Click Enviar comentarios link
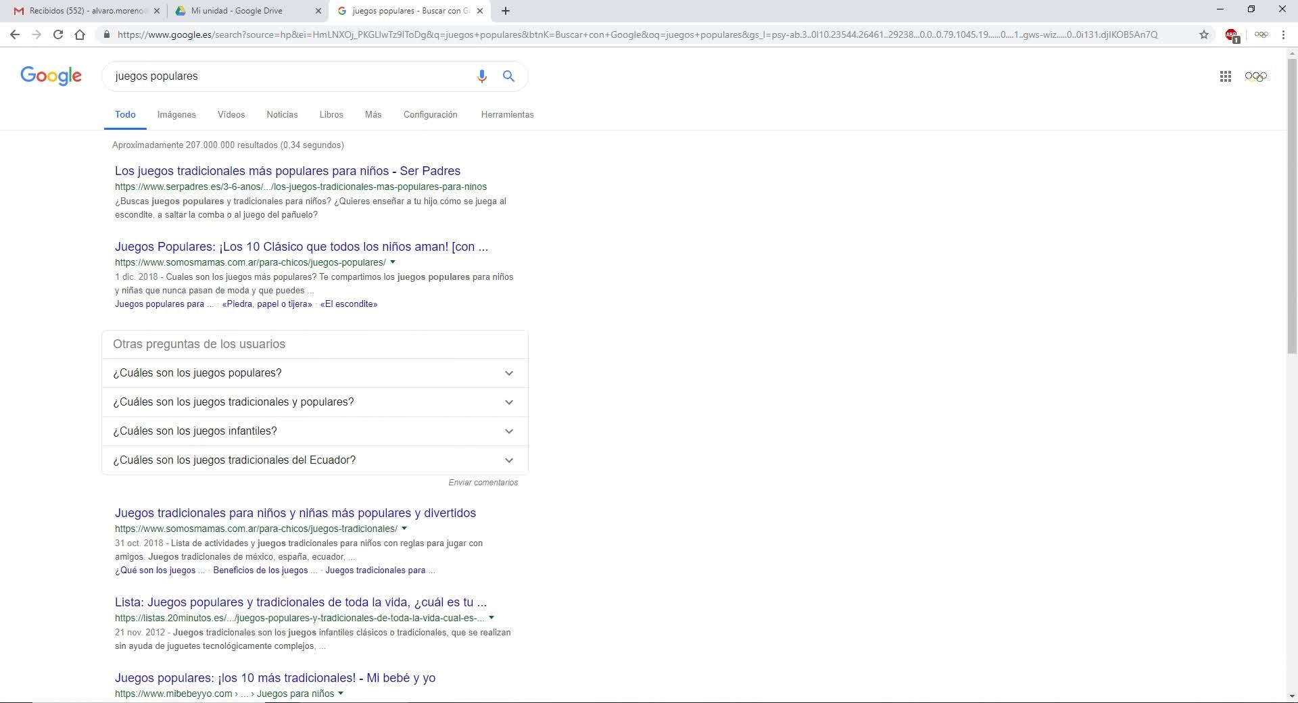Image resolution: width=1298 pixels, height=703 pixels. tap(483, 483)
